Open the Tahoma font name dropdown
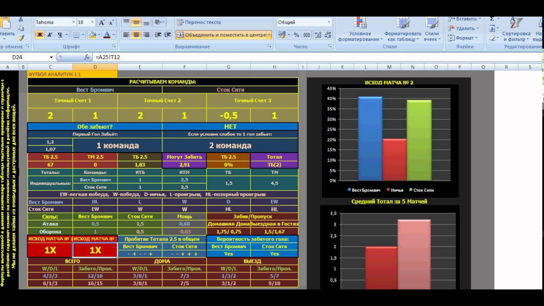Viewport: 544px width, 306px height. tap(74, 23)
